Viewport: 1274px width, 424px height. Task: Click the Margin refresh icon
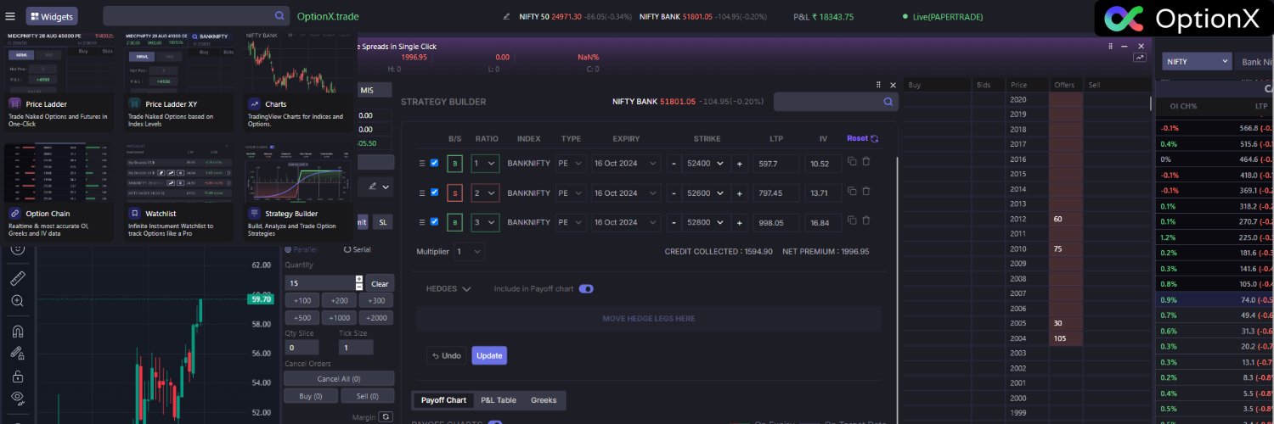tap(386, 417)
